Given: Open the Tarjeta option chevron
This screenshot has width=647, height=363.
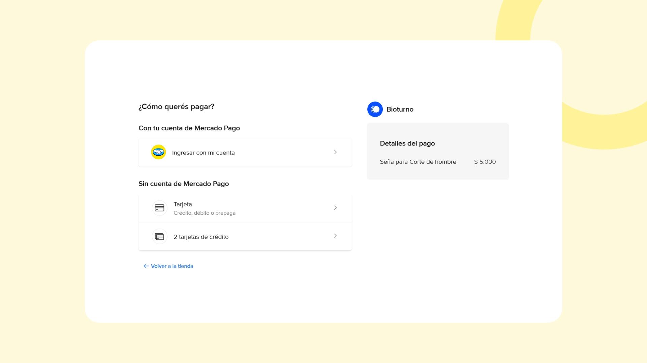Looking at the screenshot, I should coord(335,208).
